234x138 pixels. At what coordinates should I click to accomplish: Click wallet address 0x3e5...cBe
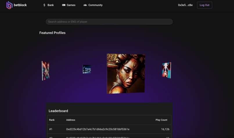(x=185, y=5)
